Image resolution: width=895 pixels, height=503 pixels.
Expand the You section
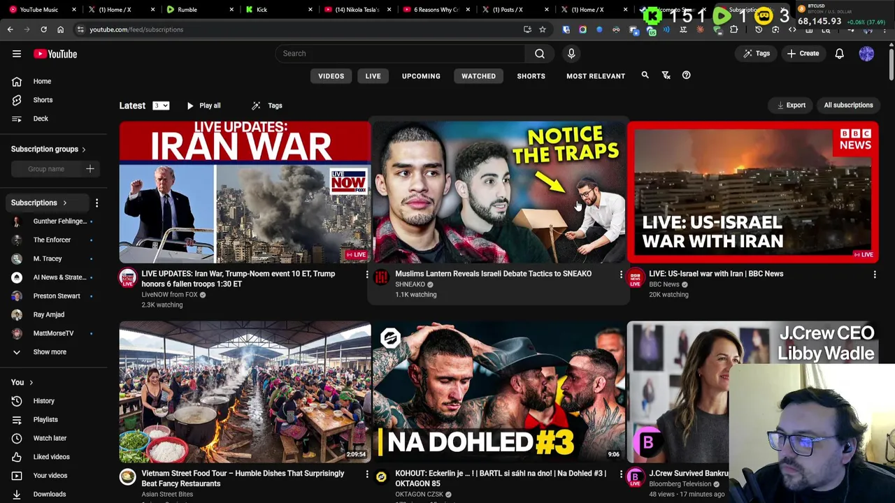[x=31, y=383]
